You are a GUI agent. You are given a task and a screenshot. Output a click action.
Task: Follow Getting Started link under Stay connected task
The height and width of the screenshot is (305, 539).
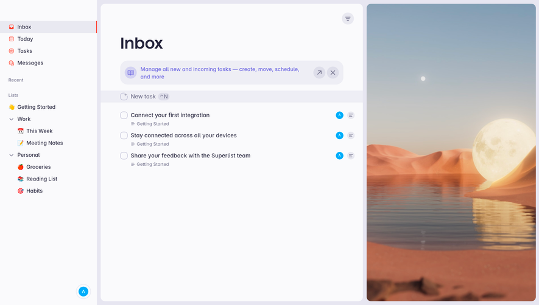pyautogui.click(x=150, y=144)
